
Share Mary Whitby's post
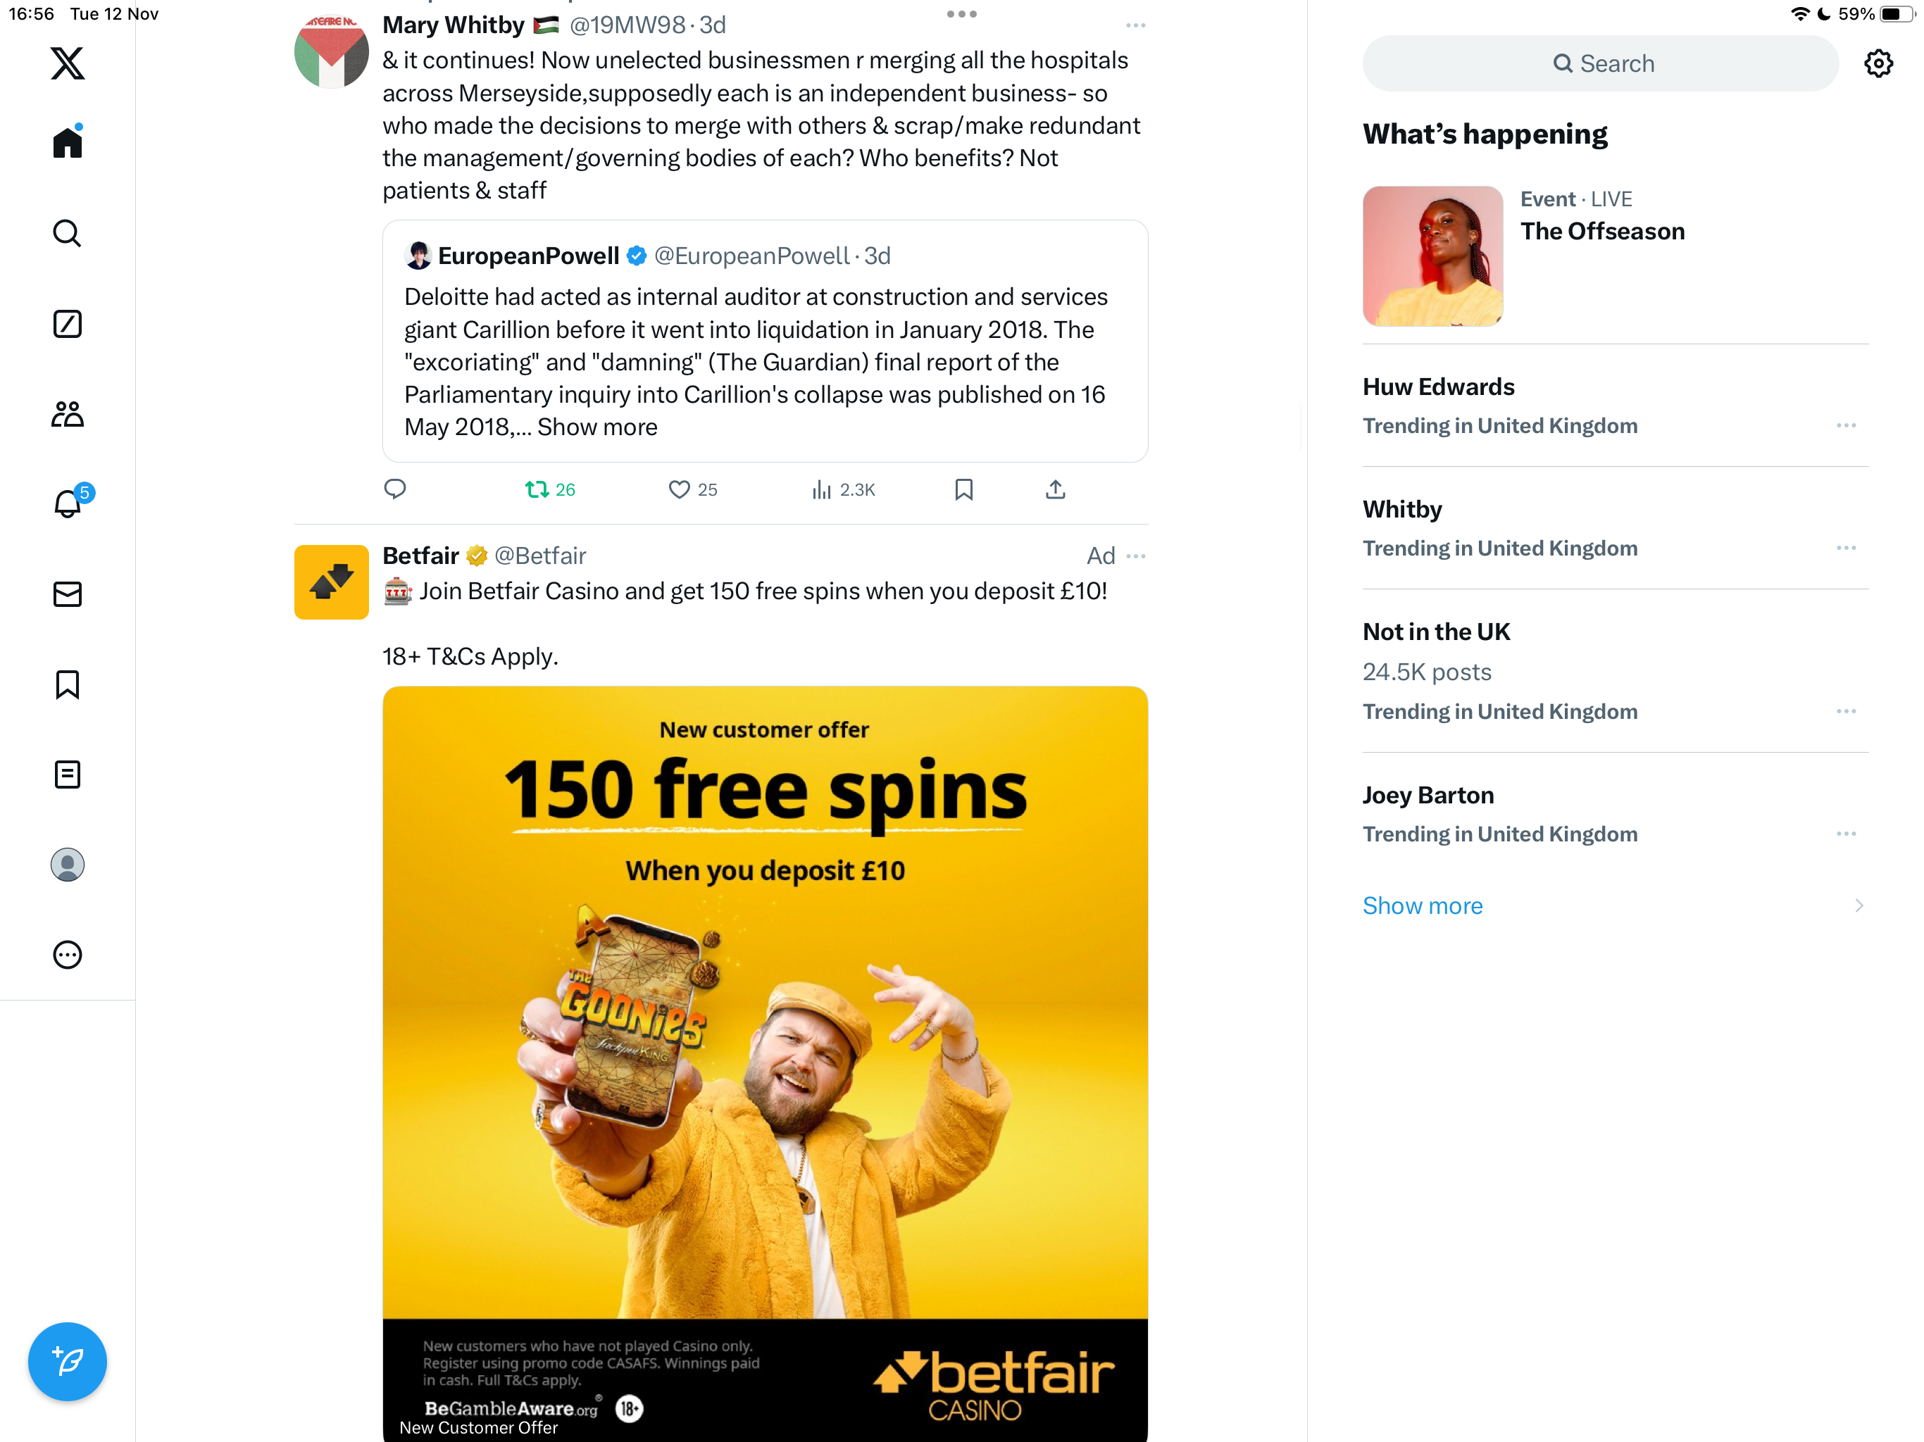pyautogui.click(x=1055, y=489)
